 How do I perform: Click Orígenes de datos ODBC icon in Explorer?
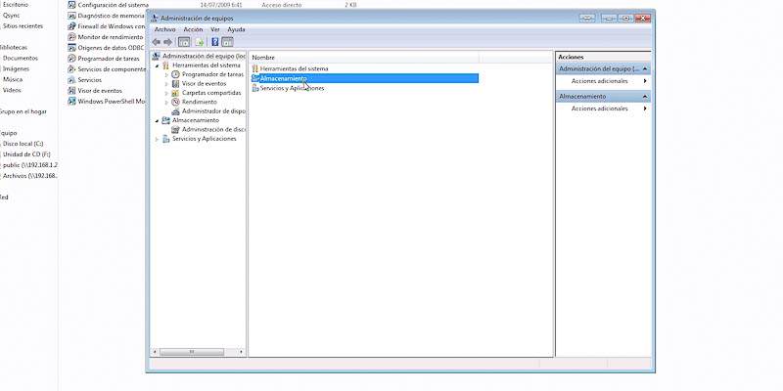point(71,48)
